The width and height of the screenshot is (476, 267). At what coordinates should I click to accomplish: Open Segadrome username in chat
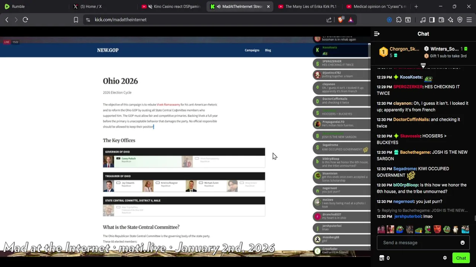[x=404, y=169]
